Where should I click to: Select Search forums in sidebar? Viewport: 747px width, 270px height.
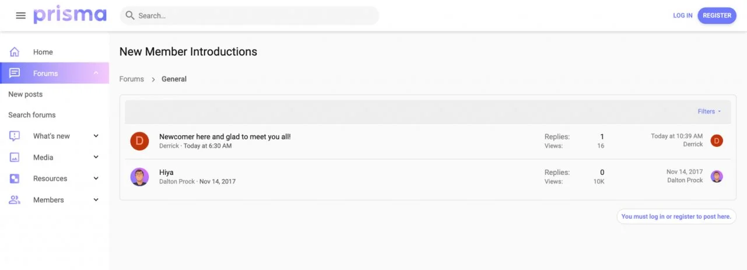pyautogui.click(x=32, y=115)
